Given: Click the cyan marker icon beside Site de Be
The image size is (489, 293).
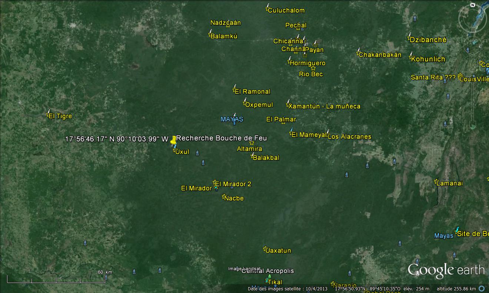Looking at the screenshot, I should [457, 230].
